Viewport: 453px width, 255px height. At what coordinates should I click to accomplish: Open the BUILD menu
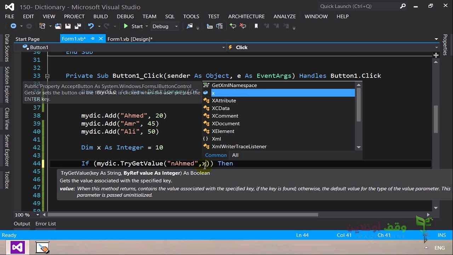click(101, 16)
